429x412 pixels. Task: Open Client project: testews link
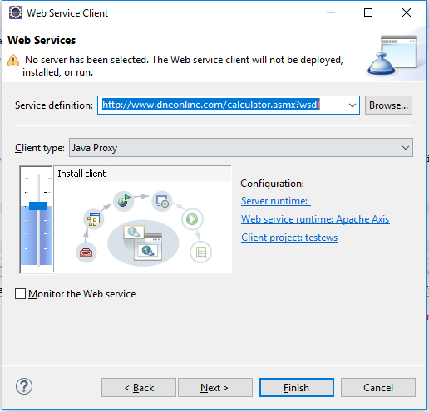coord(289,238)
